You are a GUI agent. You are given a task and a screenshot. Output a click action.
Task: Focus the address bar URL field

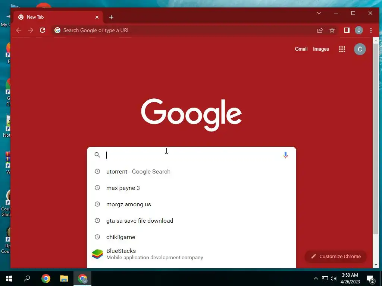[x=183, y=30]
